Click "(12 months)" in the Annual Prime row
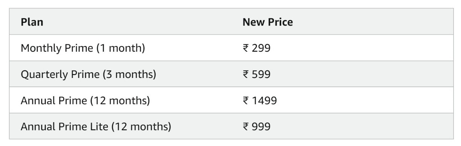Image resolution: width=461 pixels, height=146 pixels. [120, 101]
